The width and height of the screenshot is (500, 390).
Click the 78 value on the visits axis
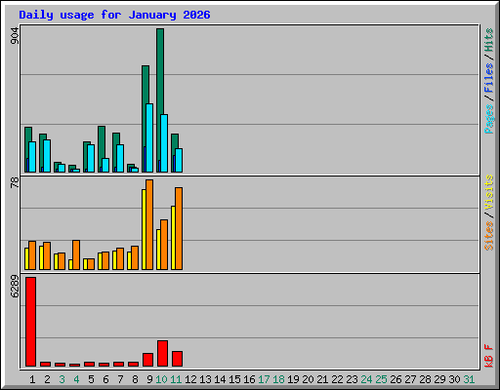pyautogui.click(x=15, y=182)
